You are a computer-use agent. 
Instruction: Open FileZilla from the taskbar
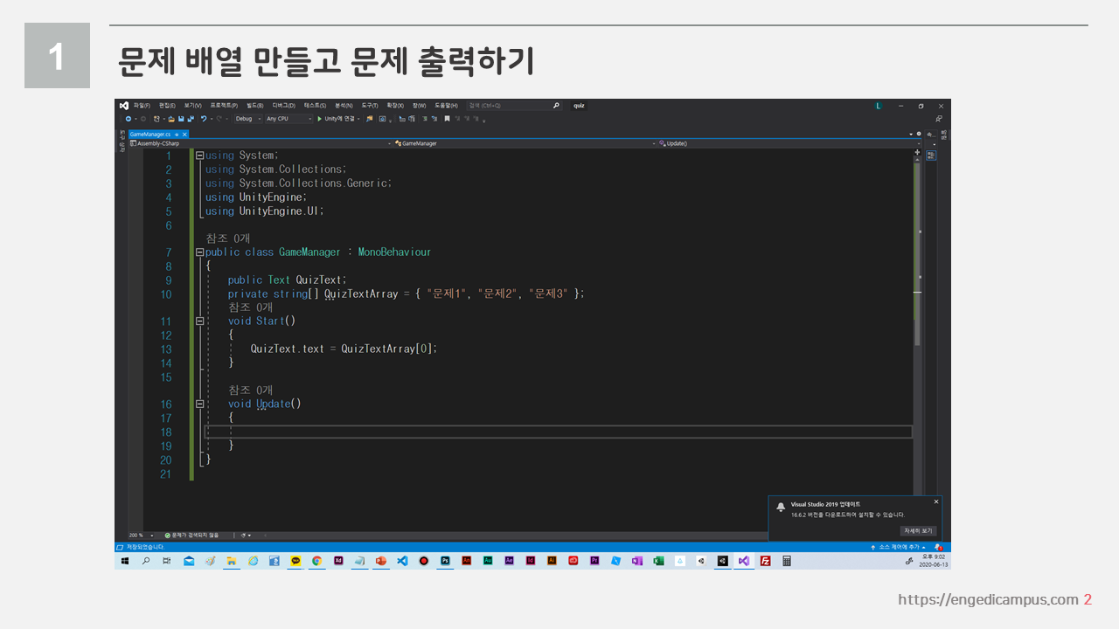pos(765,561)
